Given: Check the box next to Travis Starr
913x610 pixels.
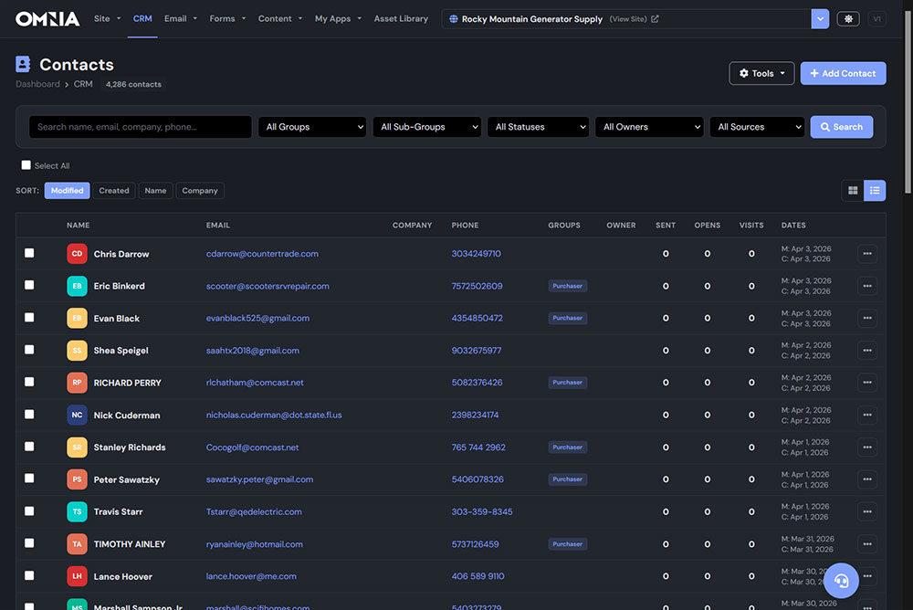Looking at the screenshot, I should pos(27,511).
